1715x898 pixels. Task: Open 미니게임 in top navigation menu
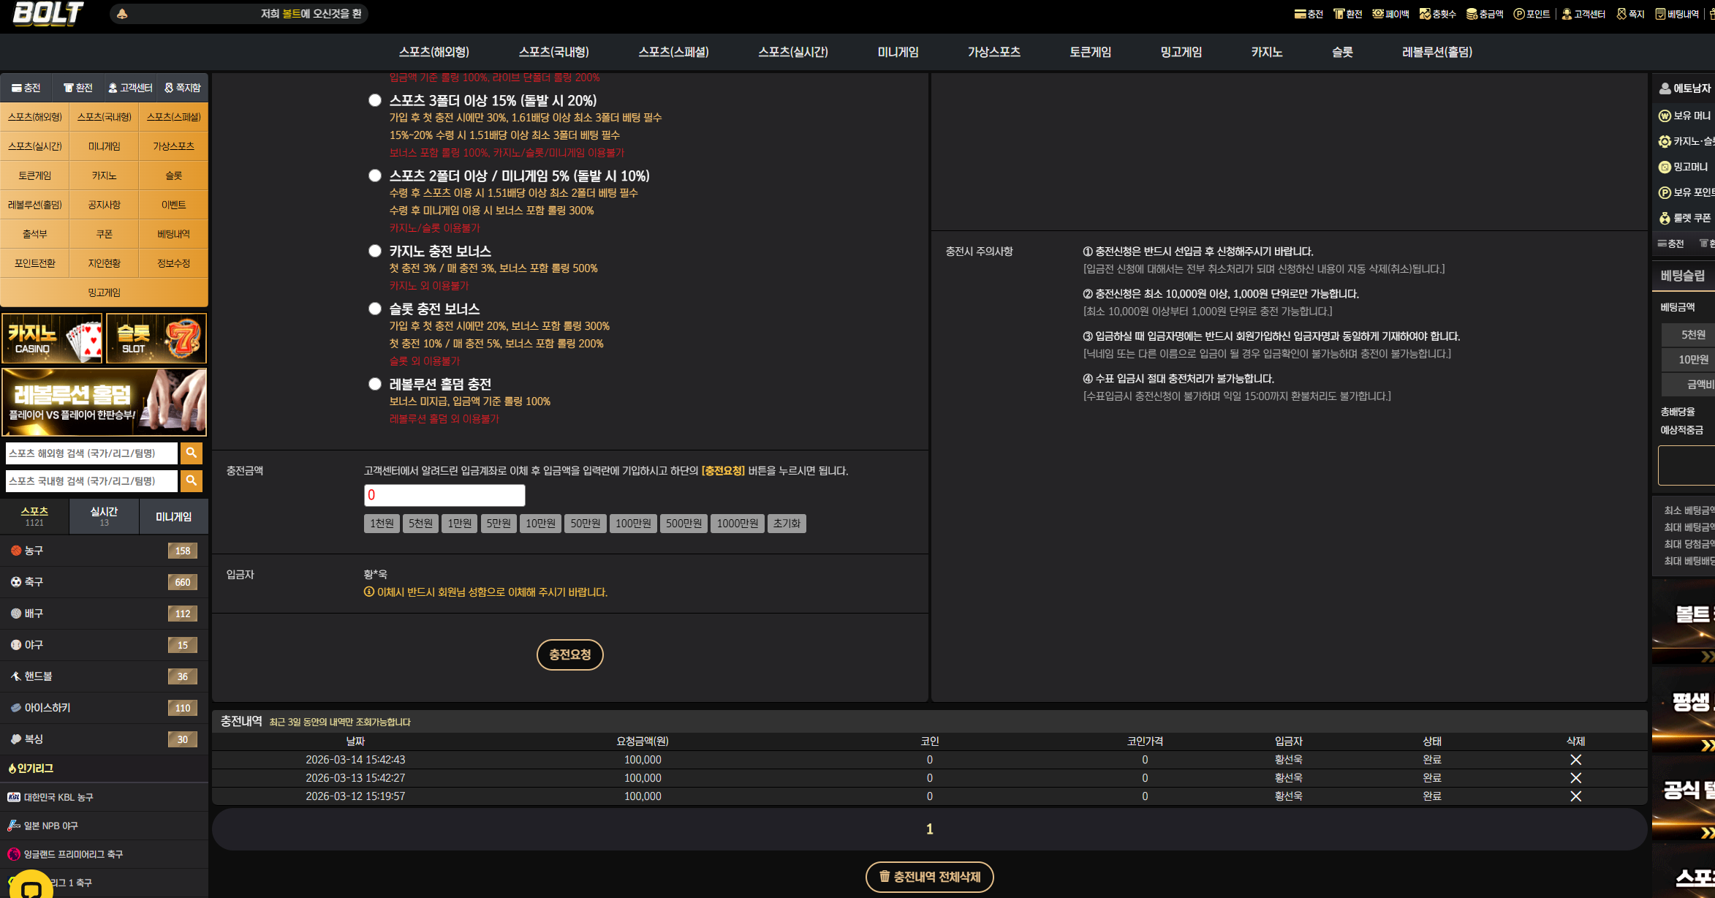[898, 52]
